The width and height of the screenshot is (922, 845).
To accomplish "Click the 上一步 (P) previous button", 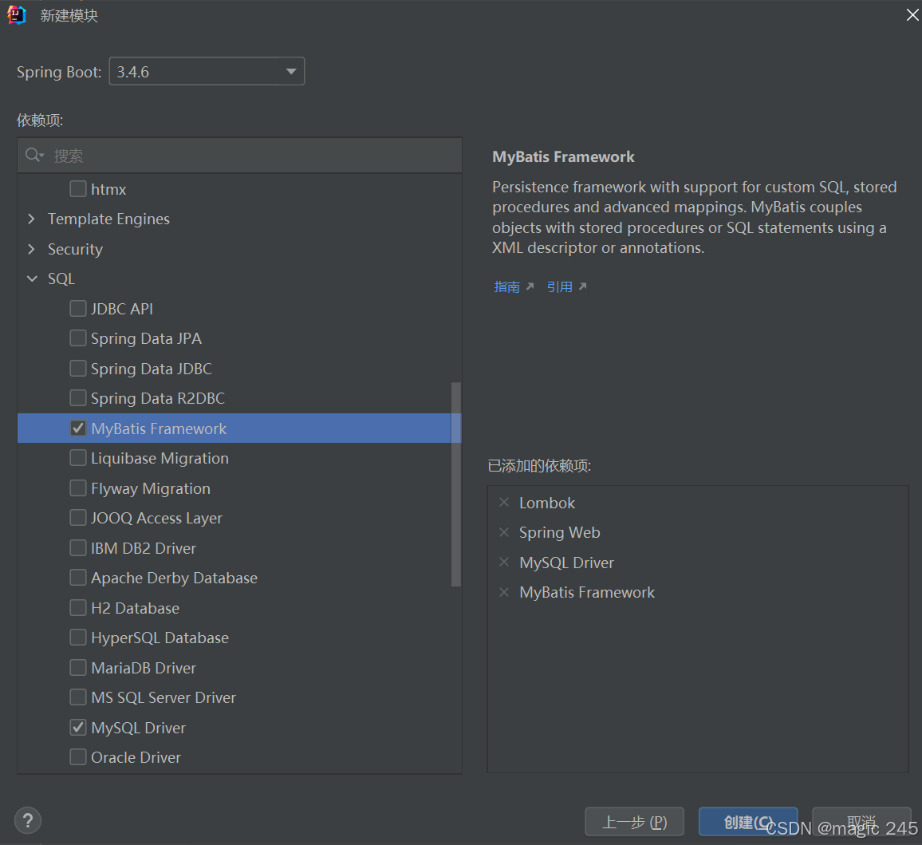I will click(x=634, y=822).
